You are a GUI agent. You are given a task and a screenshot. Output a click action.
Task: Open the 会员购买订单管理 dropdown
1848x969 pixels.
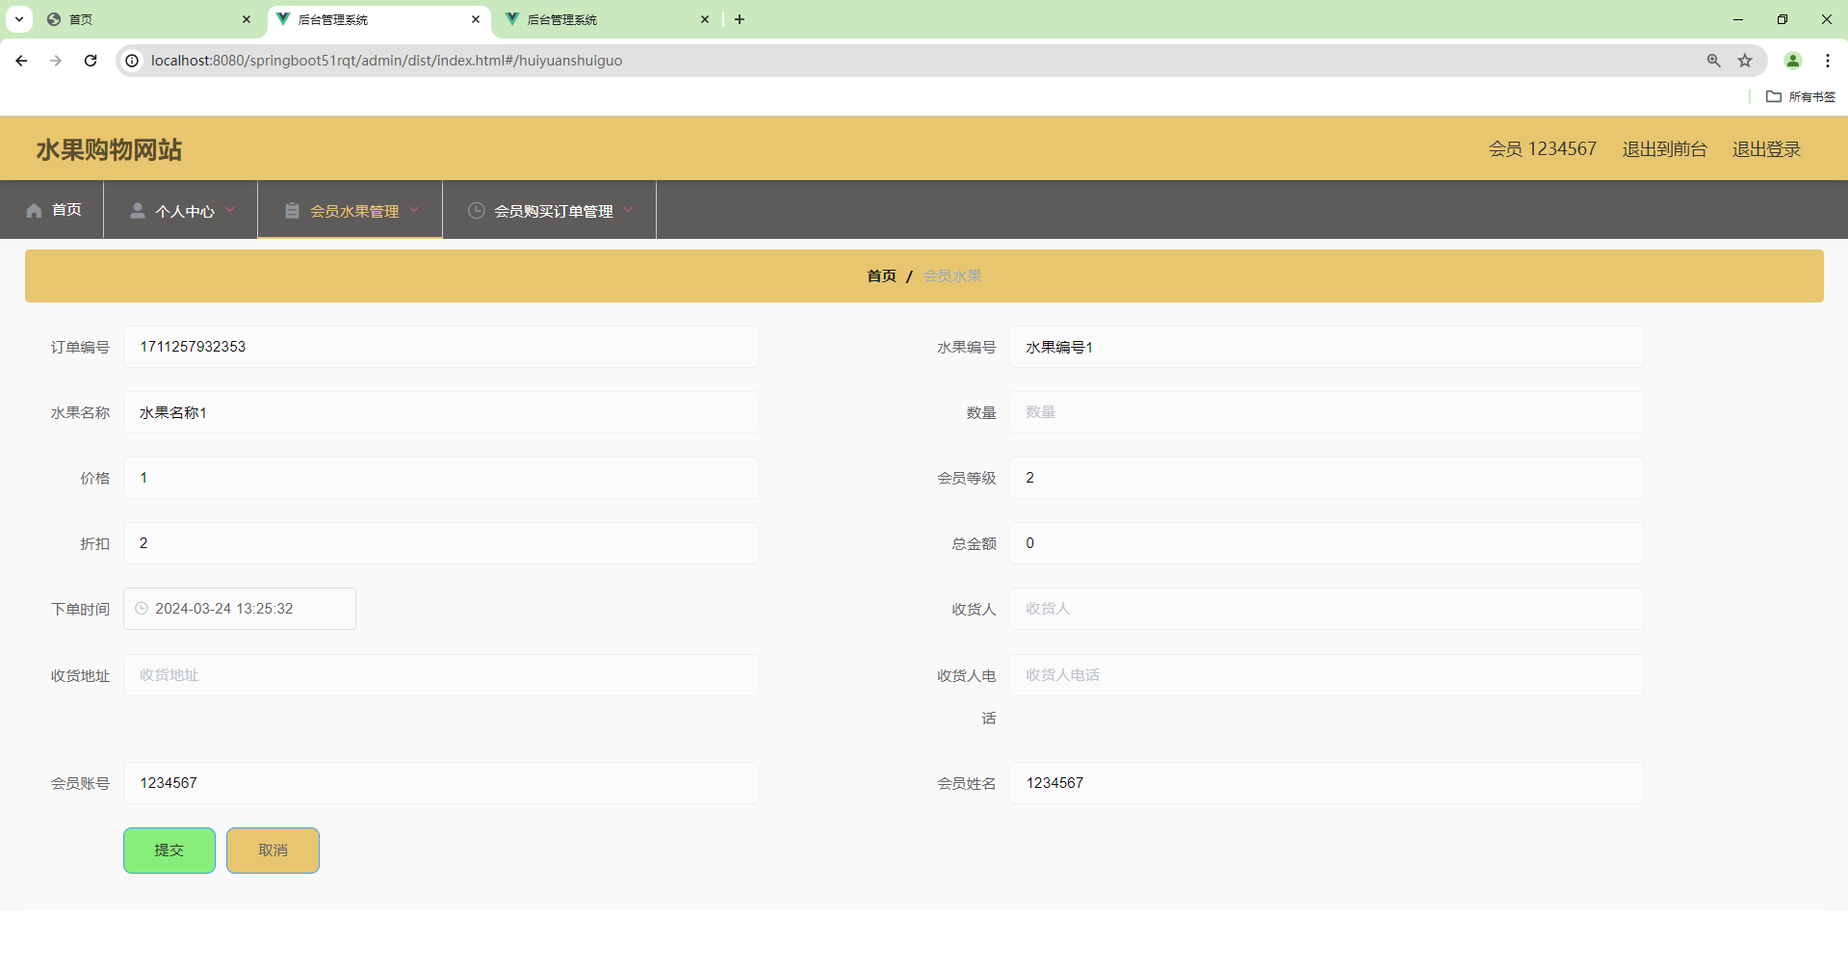point(629,210)
